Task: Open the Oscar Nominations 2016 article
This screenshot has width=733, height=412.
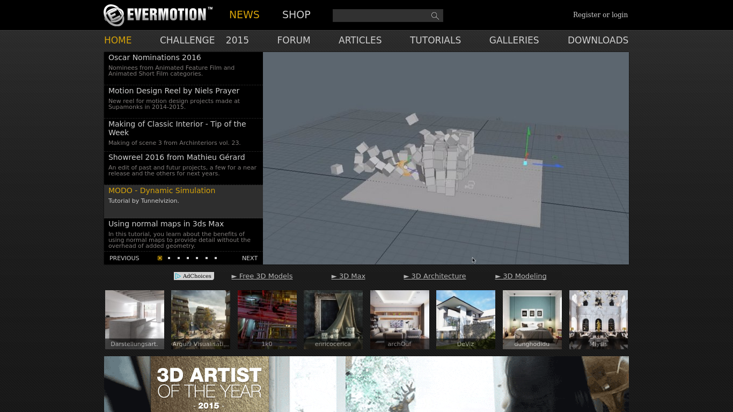Action: tap(155, 57)
